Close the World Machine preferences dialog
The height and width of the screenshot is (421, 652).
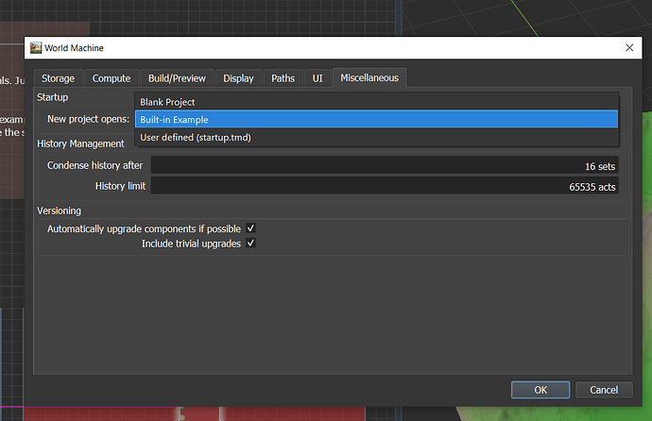point(629,48)
